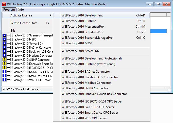Image resolution: width=173 pixels, height=123 pixels.
Task: Open the Info menu
Action: coord(21,10)
